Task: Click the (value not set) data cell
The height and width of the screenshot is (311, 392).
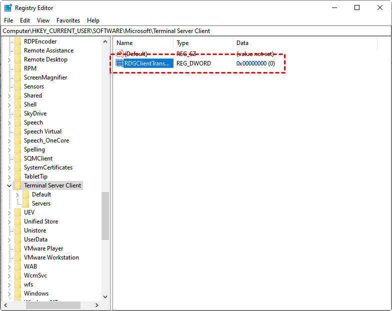Action: [255, 54]
